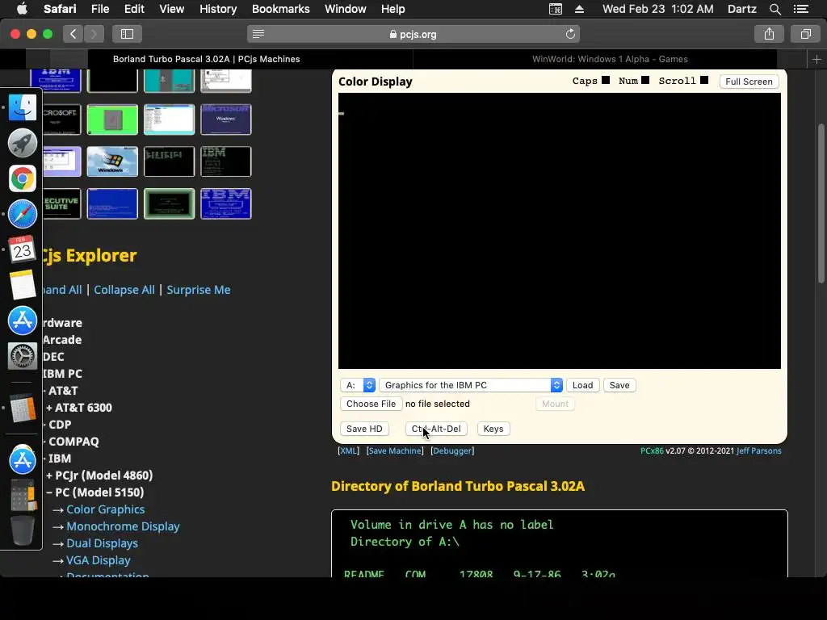Viewport: 827px width, 620px height.
Task: Open the Safari Share button
Action: [x=769, y=34]
